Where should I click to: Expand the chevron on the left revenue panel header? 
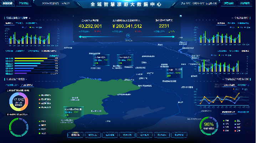[x=29, y=17]
